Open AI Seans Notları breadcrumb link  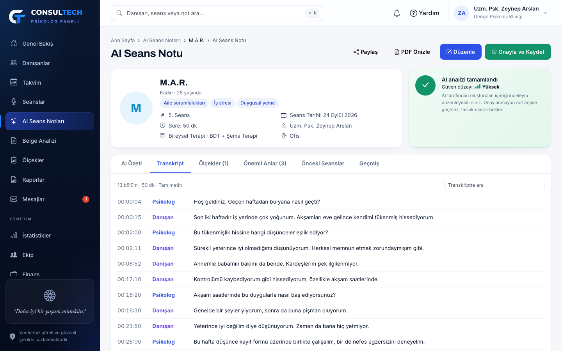(162, 40)
